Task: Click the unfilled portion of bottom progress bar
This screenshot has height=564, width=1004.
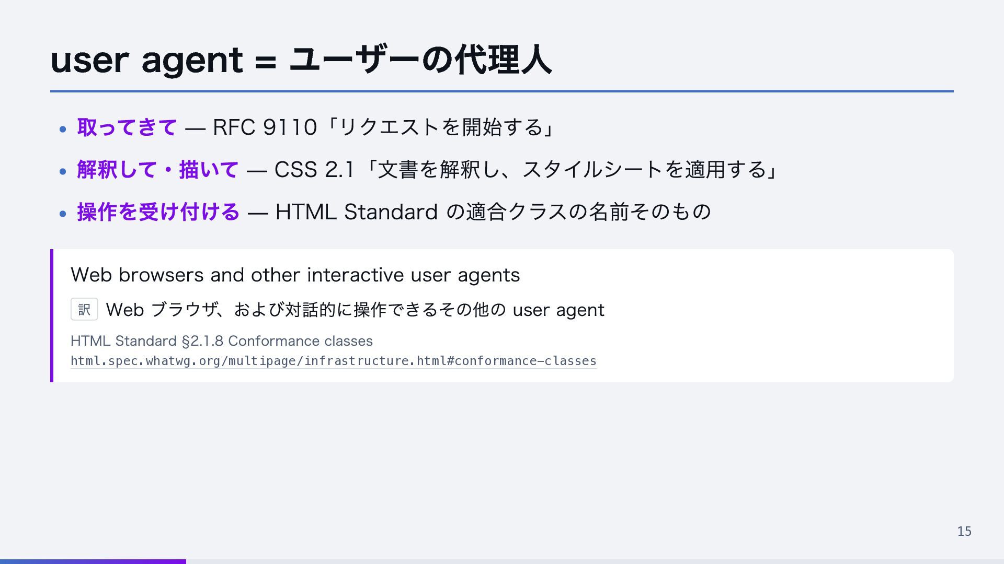Action: pyautogui.click(x=595, y=561)
